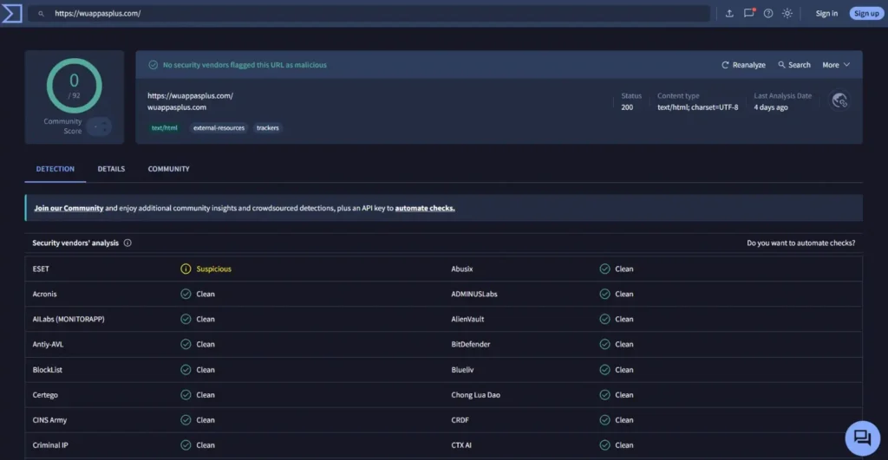Click the status value 200

pos(627,107)
